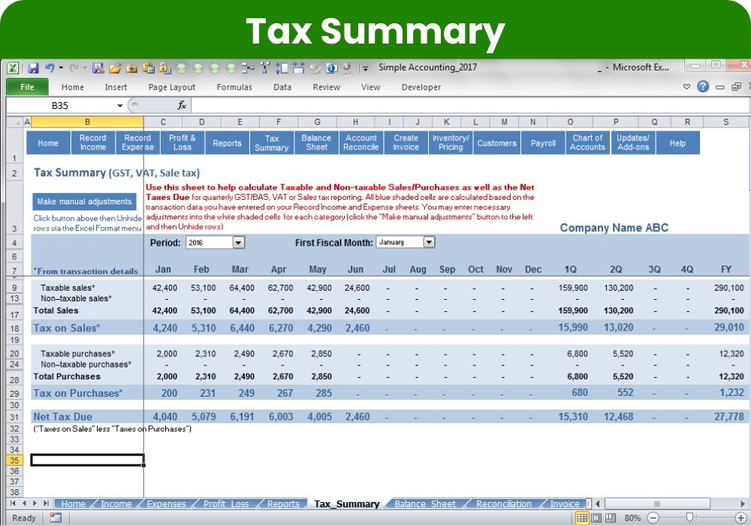Click the macro record icon in status bar
The height and width of the screenshot is (526, 751).
[x=56, y=518]
